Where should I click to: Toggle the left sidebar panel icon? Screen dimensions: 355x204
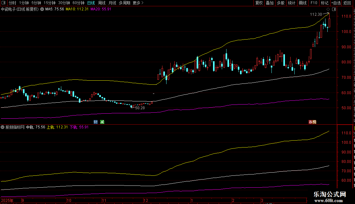(x=3, y=3)
